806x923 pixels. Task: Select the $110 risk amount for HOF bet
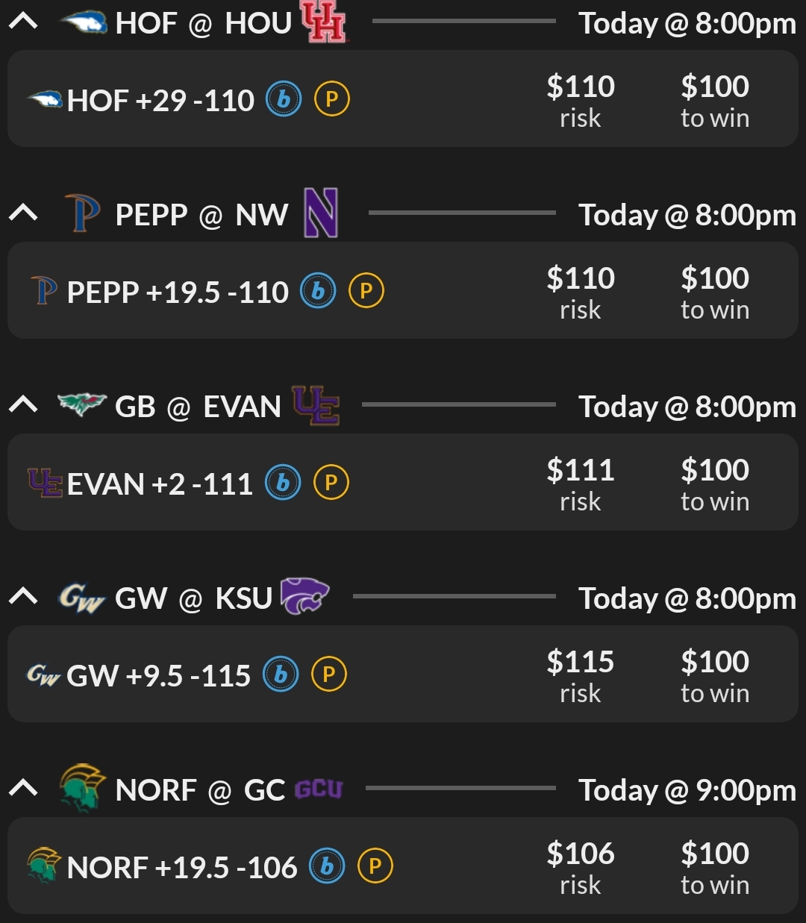pyautogui.click(x=580, y=99)
